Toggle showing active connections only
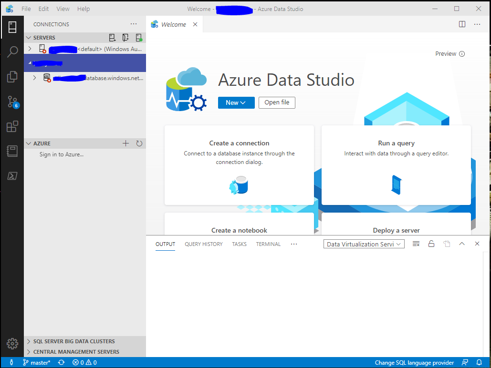491x368 pixels. click(x=139, y=37)
